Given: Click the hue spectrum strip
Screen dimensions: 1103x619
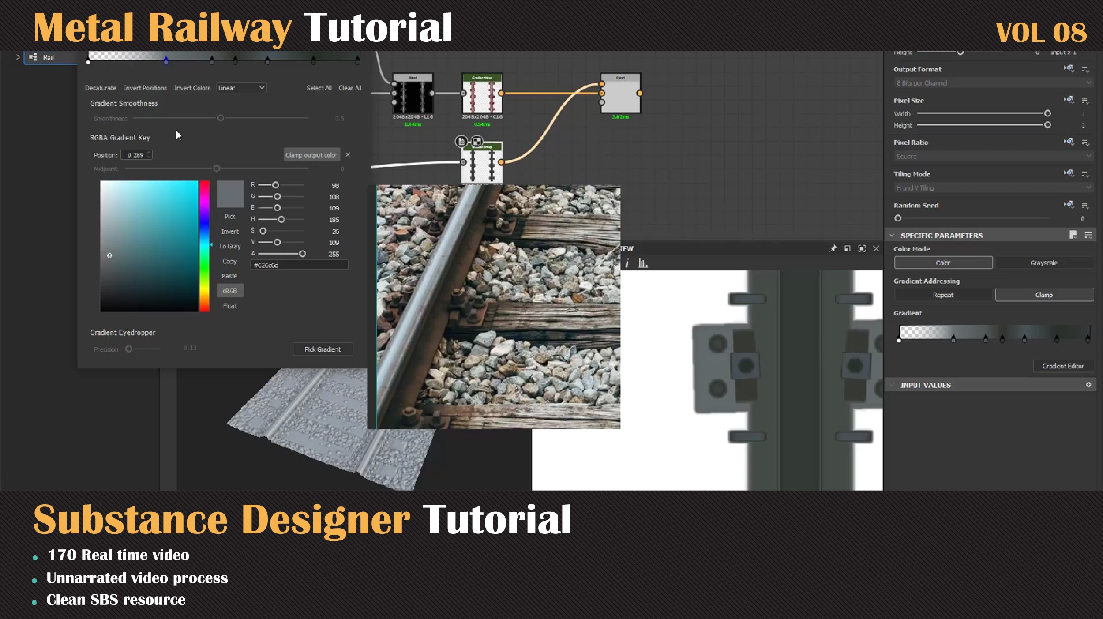Looking at the screenshot, I should (x=204, y=246).
